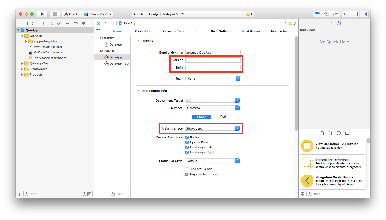
Task: Uncheck the Landscape Left checkbox
Action: 187,147
